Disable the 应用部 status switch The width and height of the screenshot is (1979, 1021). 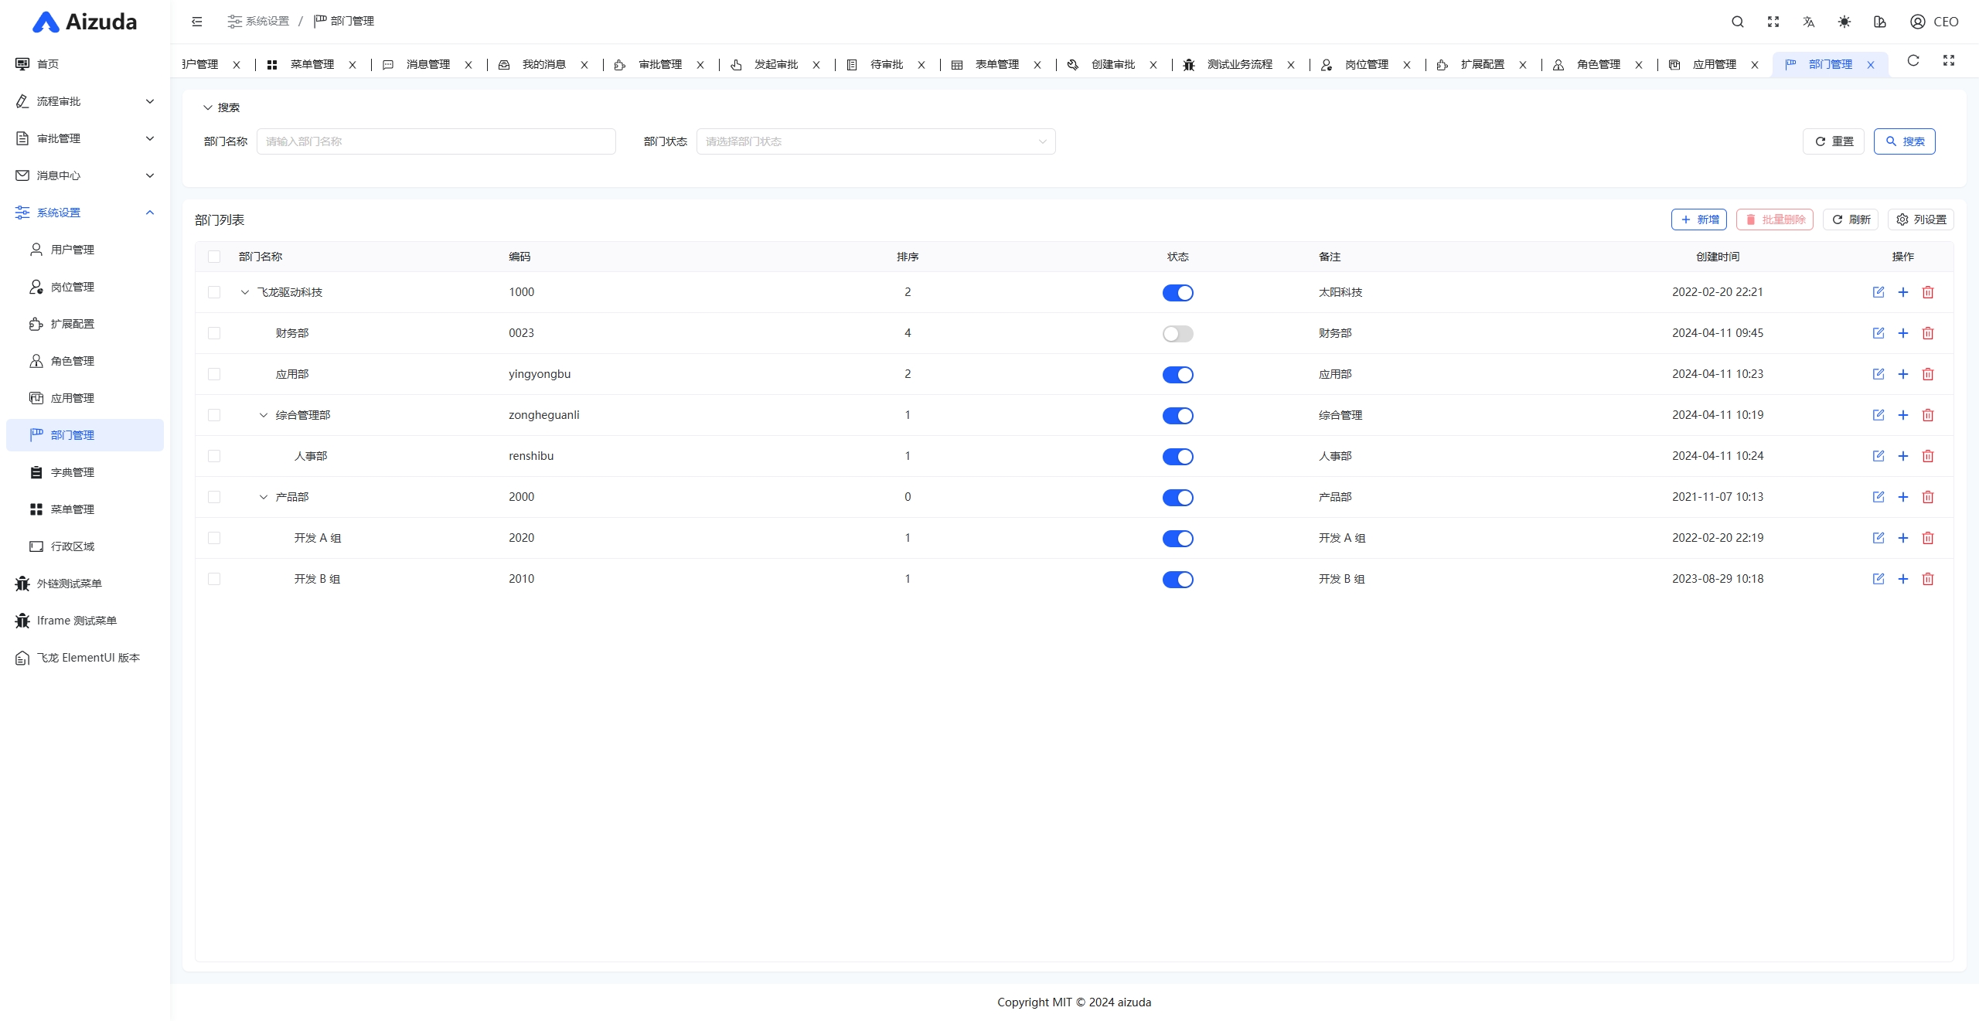pyautogui.click(x=1177, y=375)
